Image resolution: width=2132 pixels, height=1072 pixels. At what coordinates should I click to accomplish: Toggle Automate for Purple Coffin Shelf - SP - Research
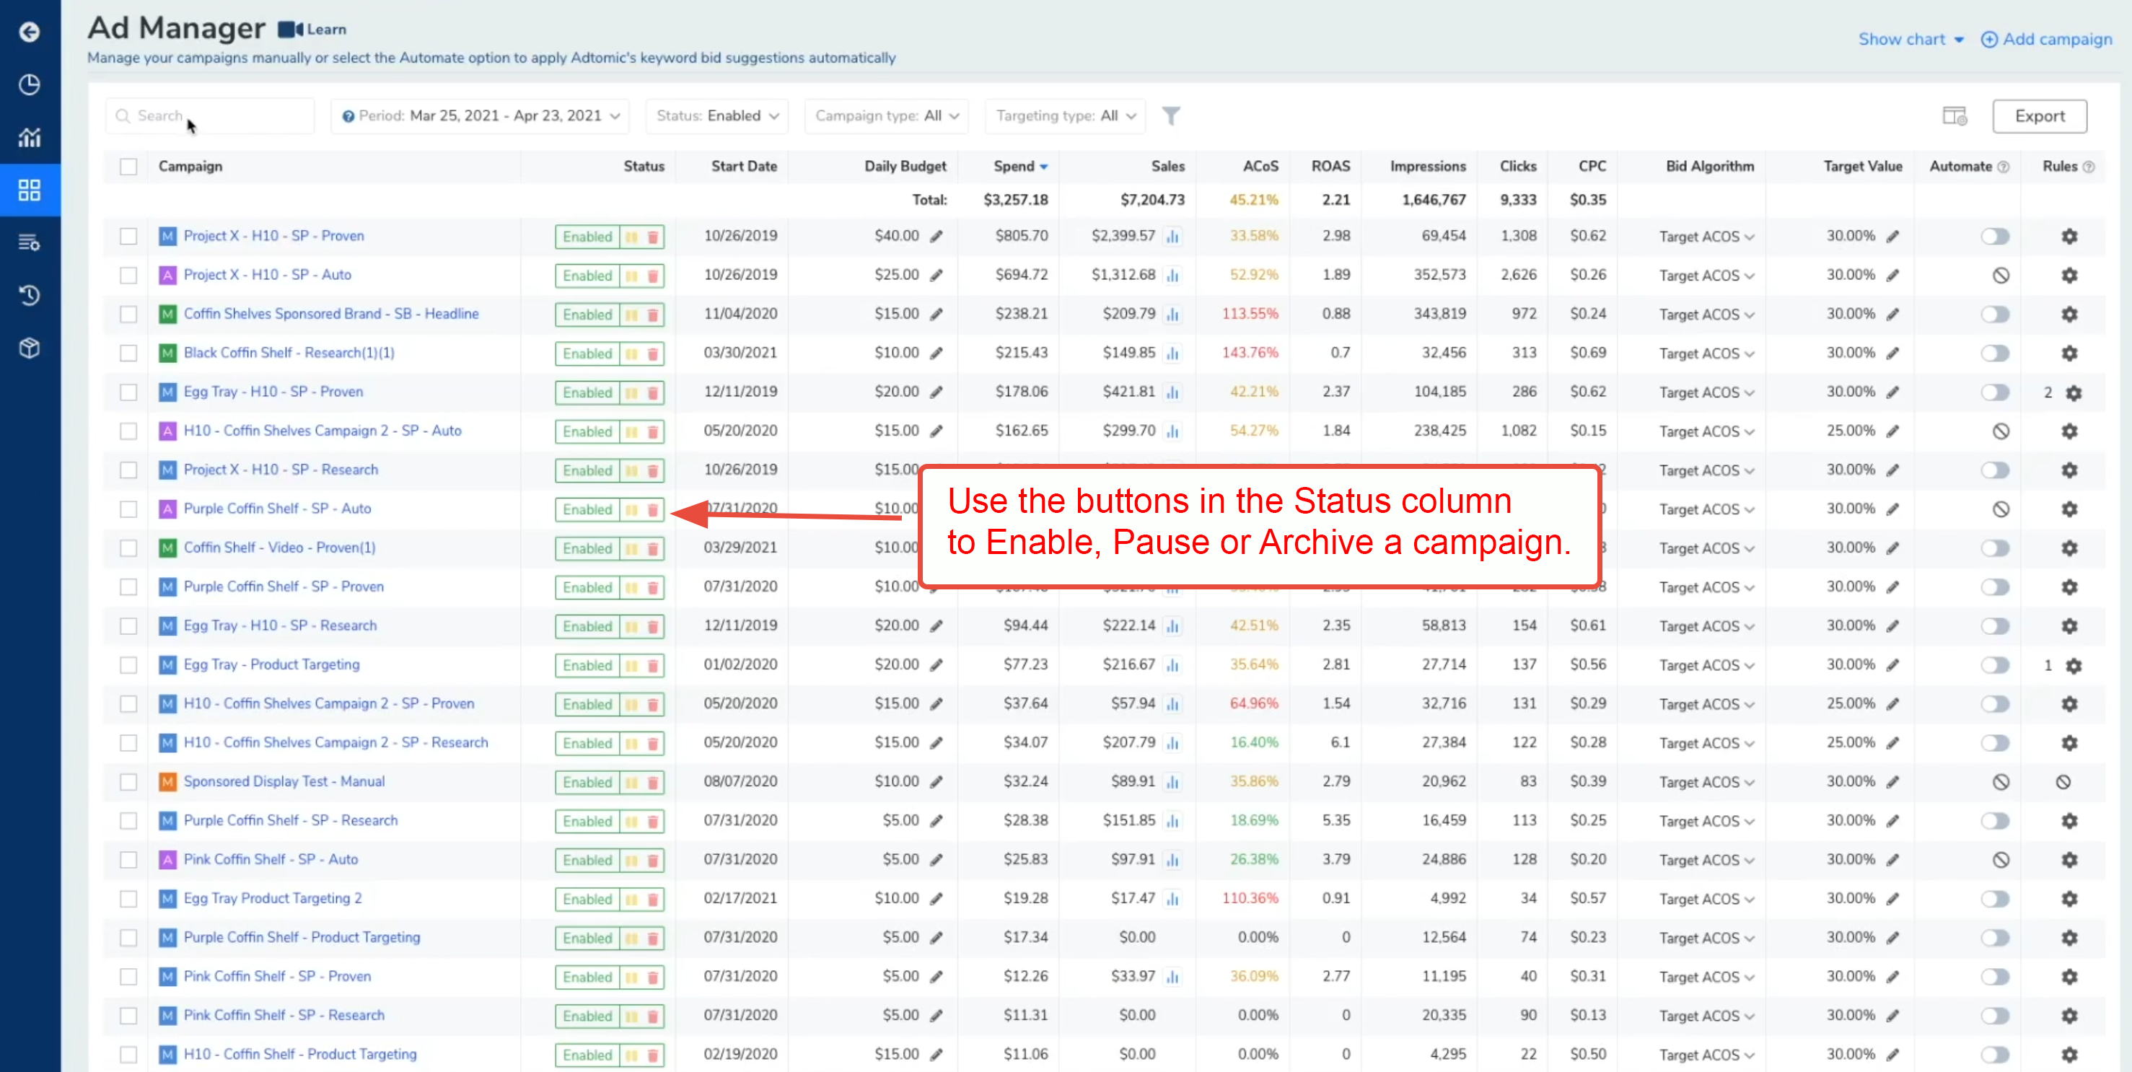point(1995,821)
